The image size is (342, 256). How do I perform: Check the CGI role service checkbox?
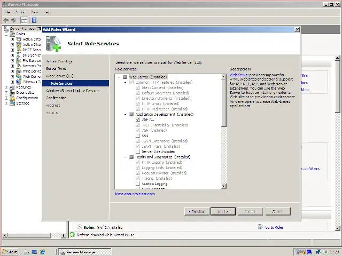pyautogui.click(x=138, y=135)
